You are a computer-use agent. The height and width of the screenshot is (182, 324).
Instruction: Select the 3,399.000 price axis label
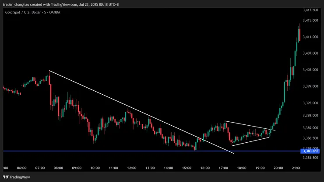click(x=310, y=86)
